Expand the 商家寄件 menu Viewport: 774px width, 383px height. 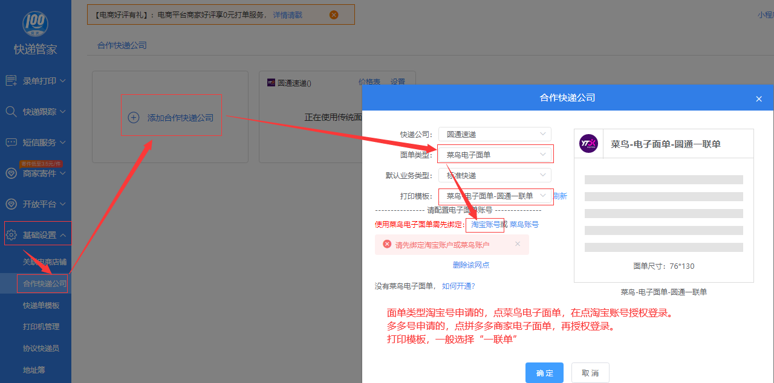click(x=63, y=173)
